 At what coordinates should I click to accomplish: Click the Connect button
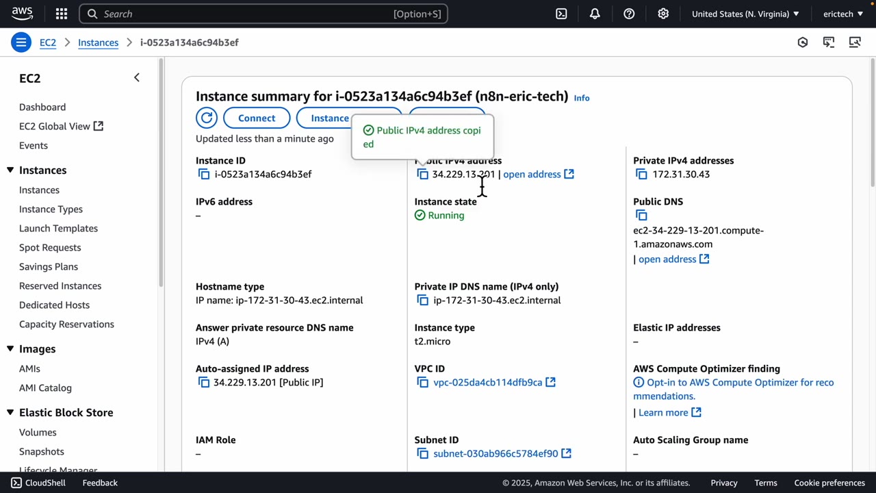(257, 118)
